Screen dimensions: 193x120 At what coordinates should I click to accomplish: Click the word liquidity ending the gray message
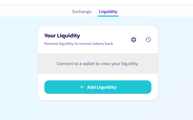pyautogui.click(x=130, y=64)
